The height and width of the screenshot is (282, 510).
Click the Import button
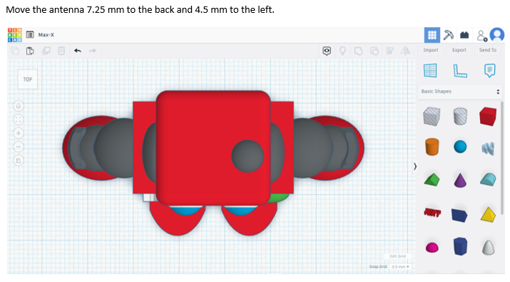[x=431, y=50]
